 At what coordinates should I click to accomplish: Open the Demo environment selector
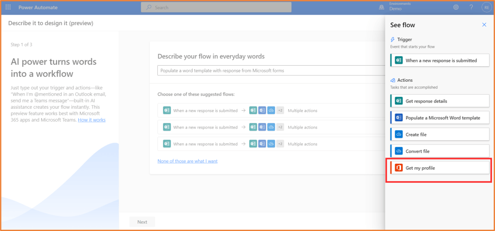[x=396, y=9]
